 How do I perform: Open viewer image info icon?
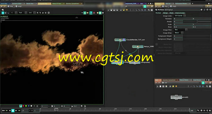(x=49, y=13)
